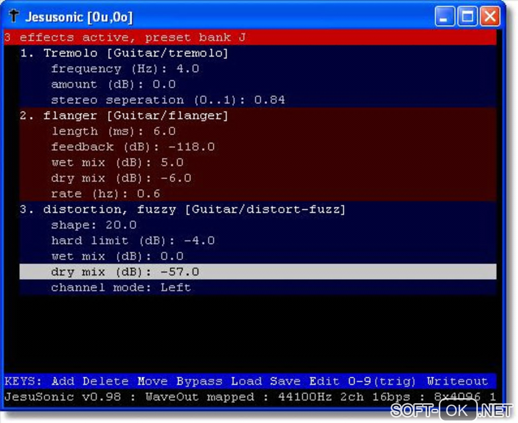The image size is (518, 423).
Task: Maximize the Jesusonic window
Action: 467,16
